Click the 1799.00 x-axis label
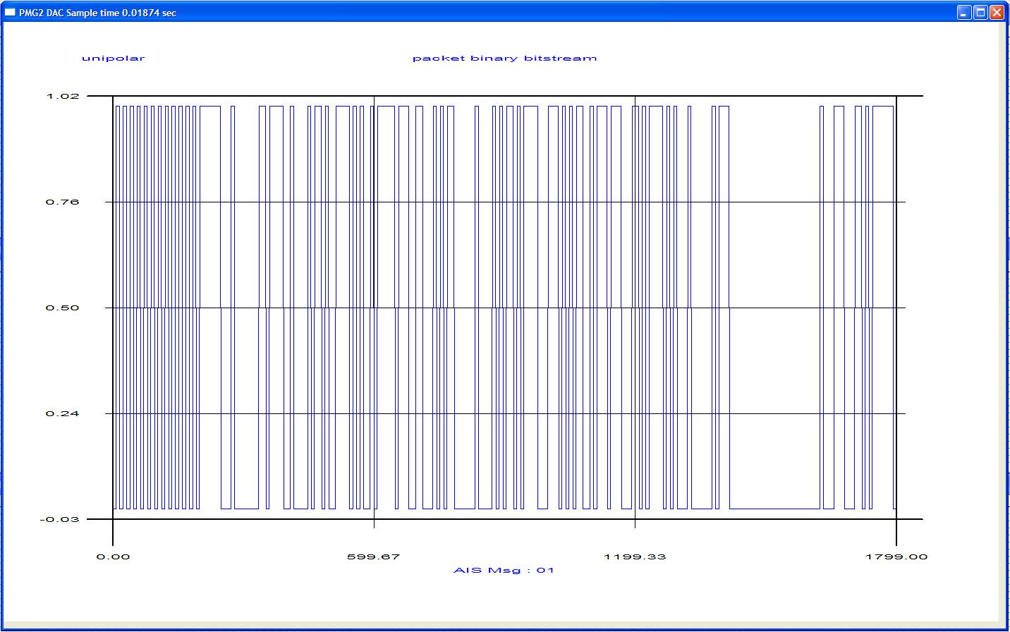1010x632 pixels. coord(896,557)
